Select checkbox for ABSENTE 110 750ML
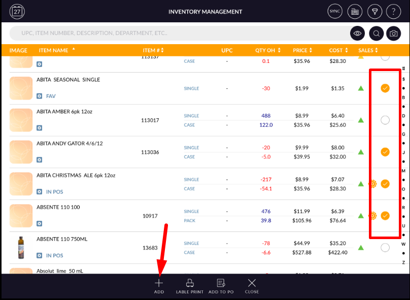This screenshot has width=410, height=300. (x=385, y=248)
